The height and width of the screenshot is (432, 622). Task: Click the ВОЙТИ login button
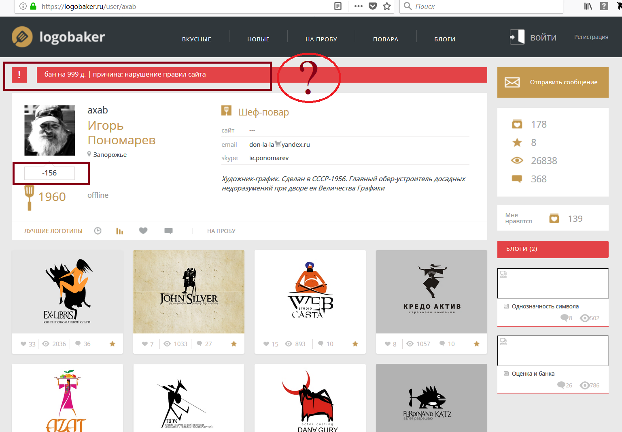543,38
